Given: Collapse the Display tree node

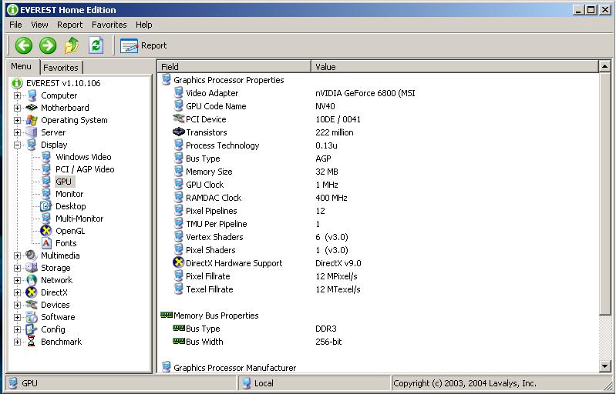Looking at the screenshot, I should [x=17, y=145].
